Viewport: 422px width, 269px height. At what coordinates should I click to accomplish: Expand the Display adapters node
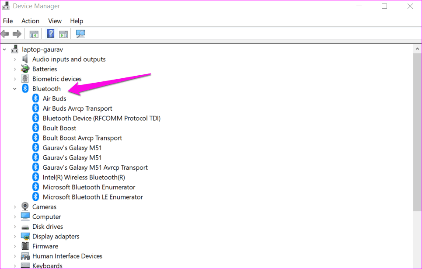[15, 236]
